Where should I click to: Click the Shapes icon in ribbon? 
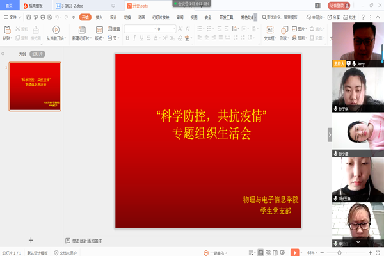click(284, 29)
